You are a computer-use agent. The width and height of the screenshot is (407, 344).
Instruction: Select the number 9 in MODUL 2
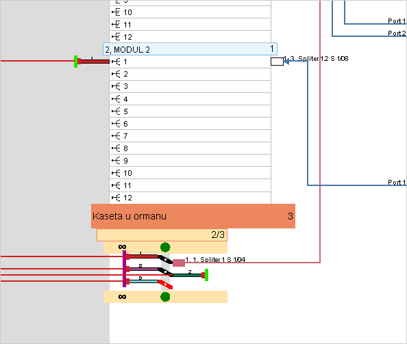point(125,161)
